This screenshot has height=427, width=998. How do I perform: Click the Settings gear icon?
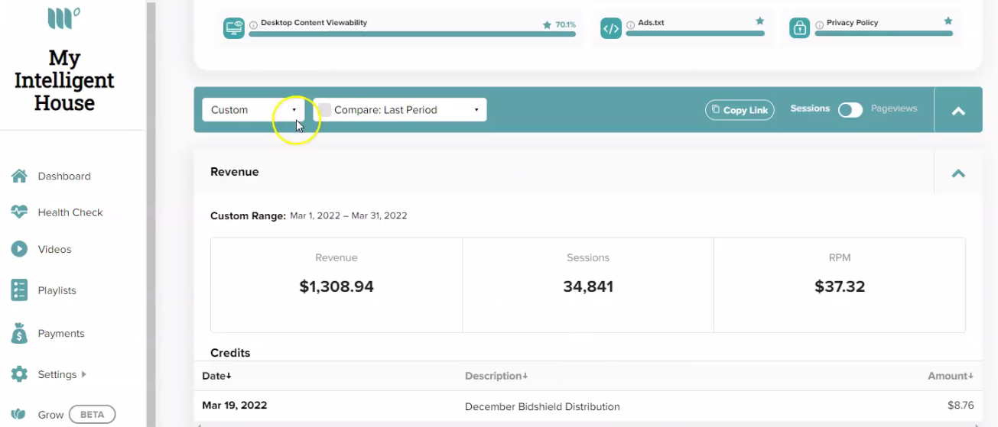(19, 374)
